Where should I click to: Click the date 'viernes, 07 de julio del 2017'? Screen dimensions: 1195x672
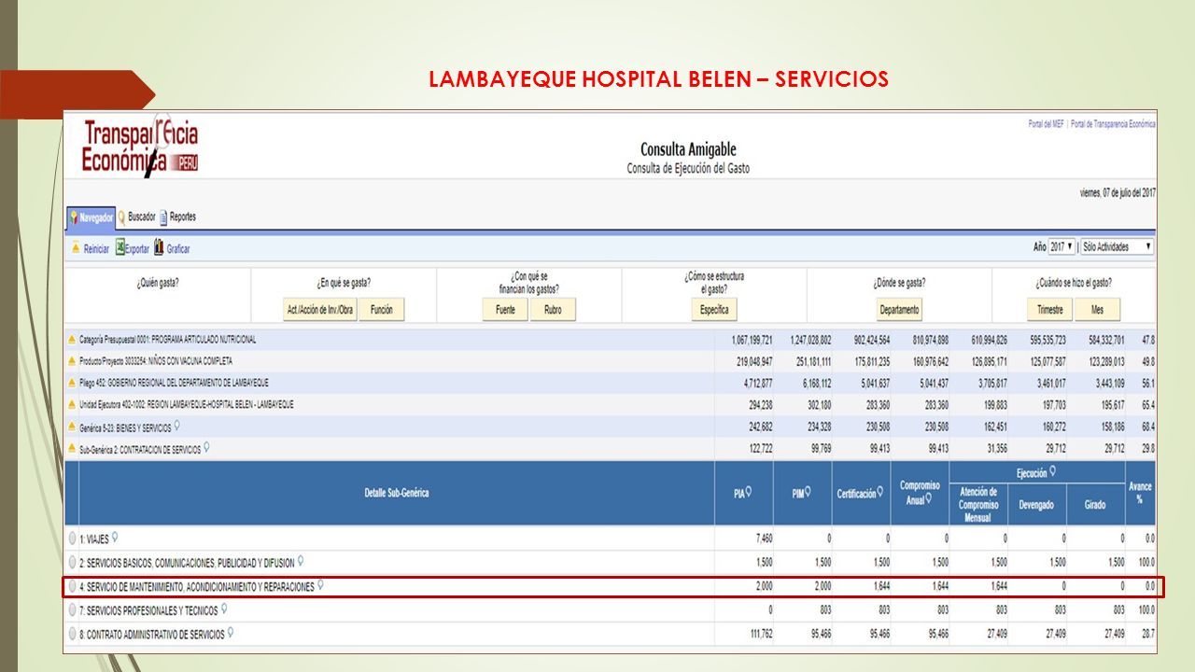pyautogui.click(x=1118, y=192)
